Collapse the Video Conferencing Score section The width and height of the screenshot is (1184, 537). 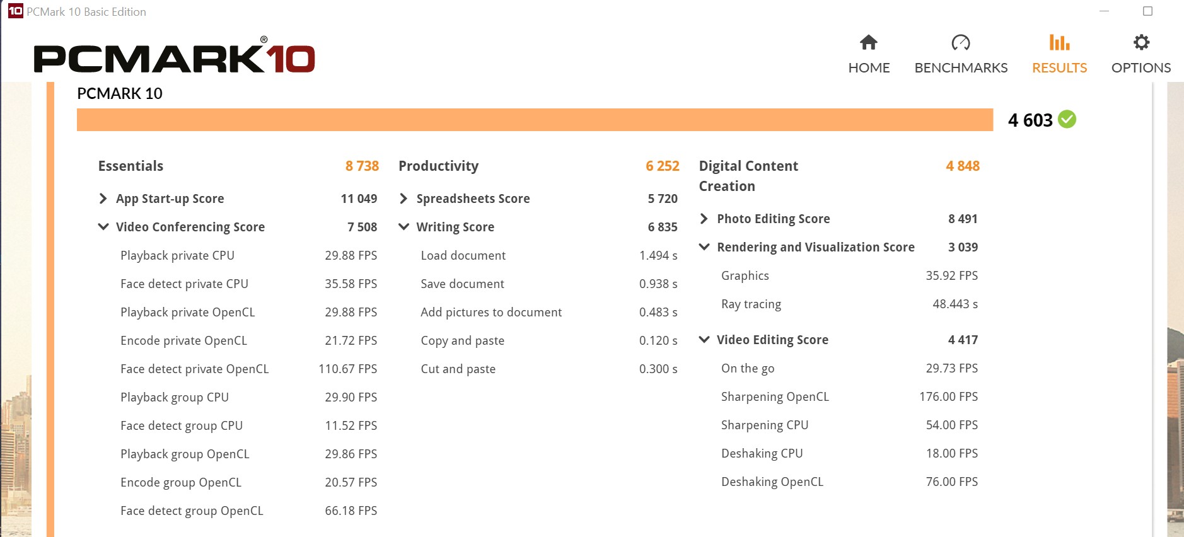[x=103, y=227]
